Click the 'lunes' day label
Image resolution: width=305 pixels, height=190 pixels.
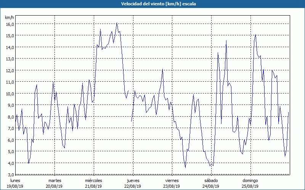15,180
